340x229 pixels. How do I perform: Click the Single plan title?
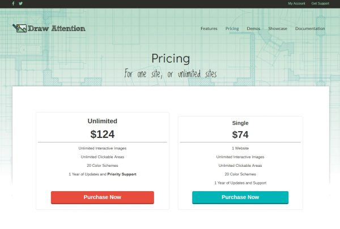pyautogui.click(x=240, y=123)
